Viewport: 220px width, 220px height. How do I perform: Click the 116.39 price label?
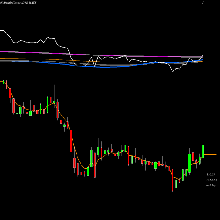[x=211, y=174]
